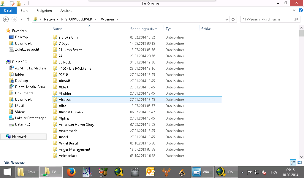This screenshot has height=178, width=304.
Task: Open Outlook from the taskbar
Action: point(150,172)
